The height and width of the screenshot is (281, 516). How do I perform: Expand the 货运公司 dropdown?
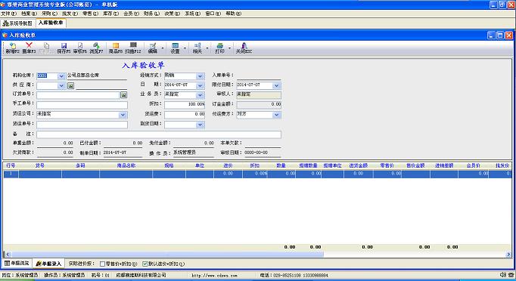123,115
